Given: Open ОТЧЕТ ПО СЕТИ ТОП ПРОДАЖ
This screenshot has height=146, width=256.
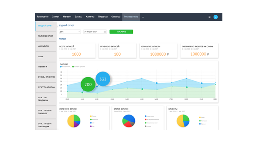Looking at the screenshot, I should coord(46,125).
